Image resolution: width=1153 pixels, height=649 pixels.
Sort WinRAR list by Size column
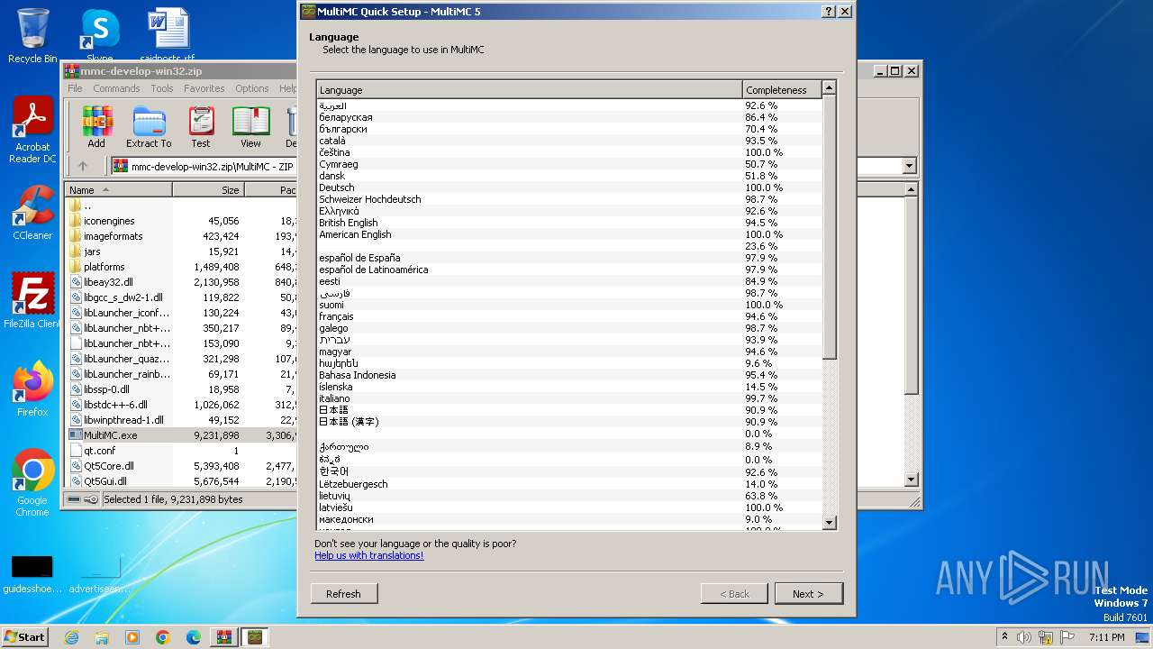[x=208, y=190]
